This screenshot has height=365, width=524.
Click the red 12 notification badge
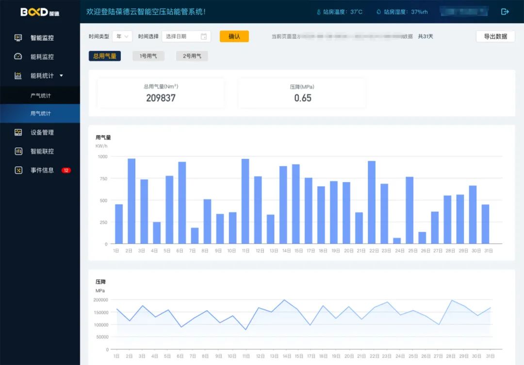66,170
